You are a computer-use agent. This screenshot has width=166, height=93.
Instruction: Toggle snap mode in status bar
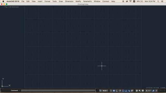pyautogui.click(x=111, y=91)
